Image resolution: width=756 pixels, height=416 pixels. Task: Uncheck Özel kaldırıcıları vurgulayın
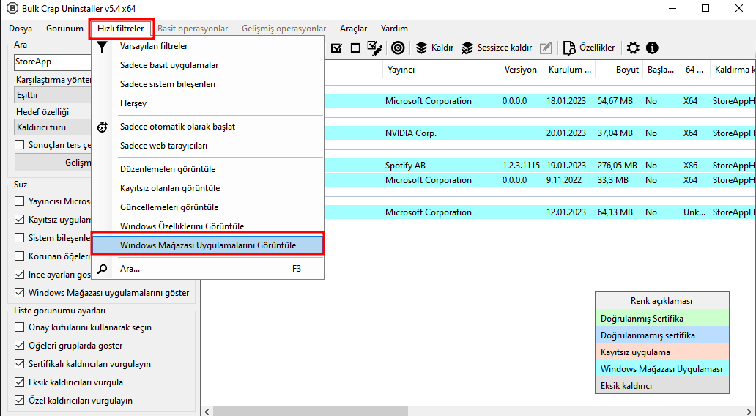click(19, 401)
